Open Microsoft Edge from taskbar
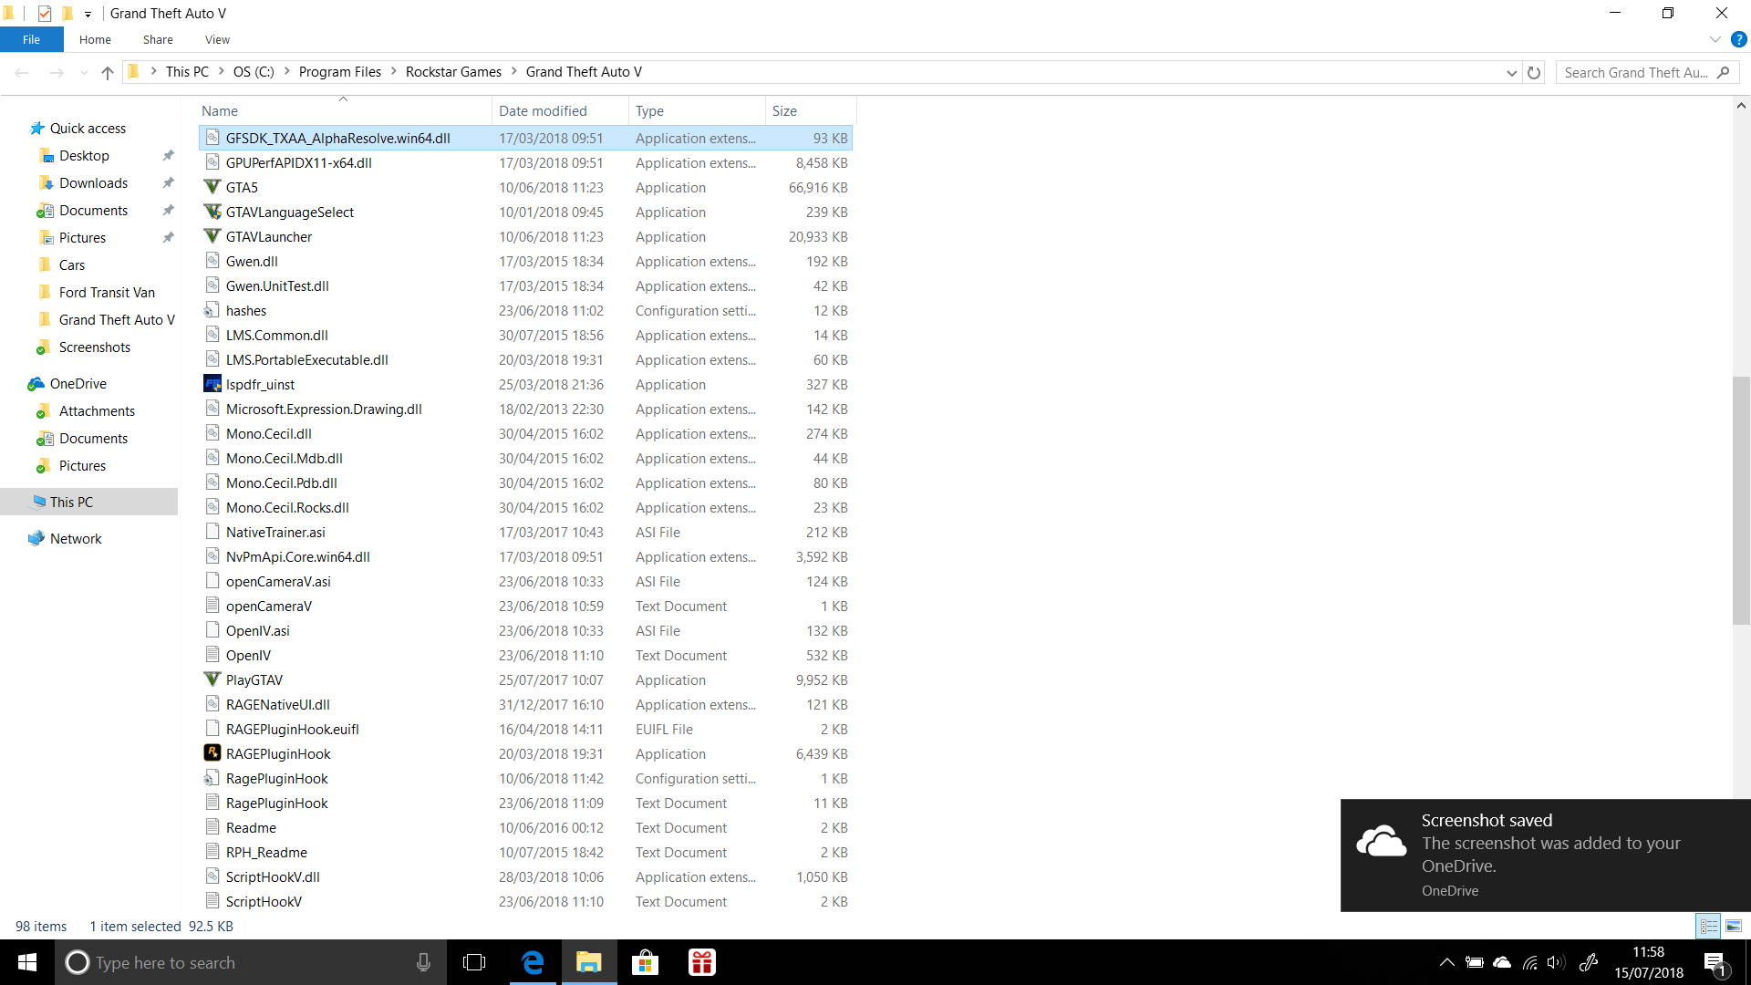 click(x=533, y=962)
